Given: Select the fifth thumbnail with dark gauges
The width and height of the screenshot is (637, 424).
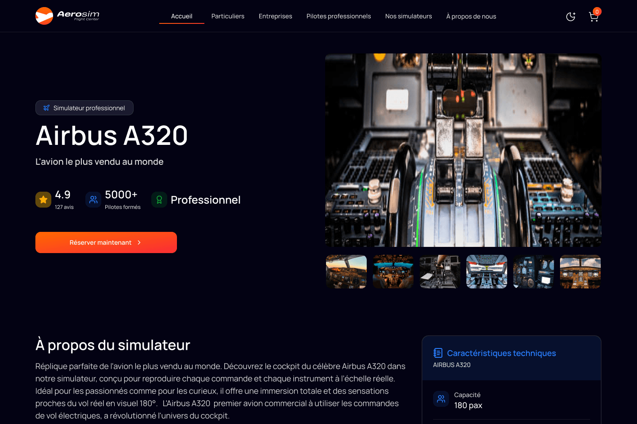Looking at the screenshot, I should 533,272.
